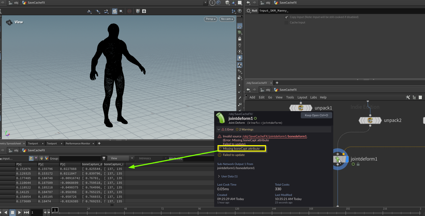
Task: Open the No cam camera dropdown
Action: tap(227, 19)
